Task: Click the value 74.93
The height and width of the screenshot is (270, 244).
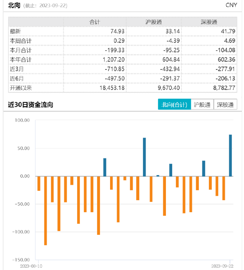Action: coord(118,31)
